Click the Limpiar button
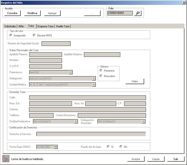This screenshot has height=165, width=187. point(156,159)
